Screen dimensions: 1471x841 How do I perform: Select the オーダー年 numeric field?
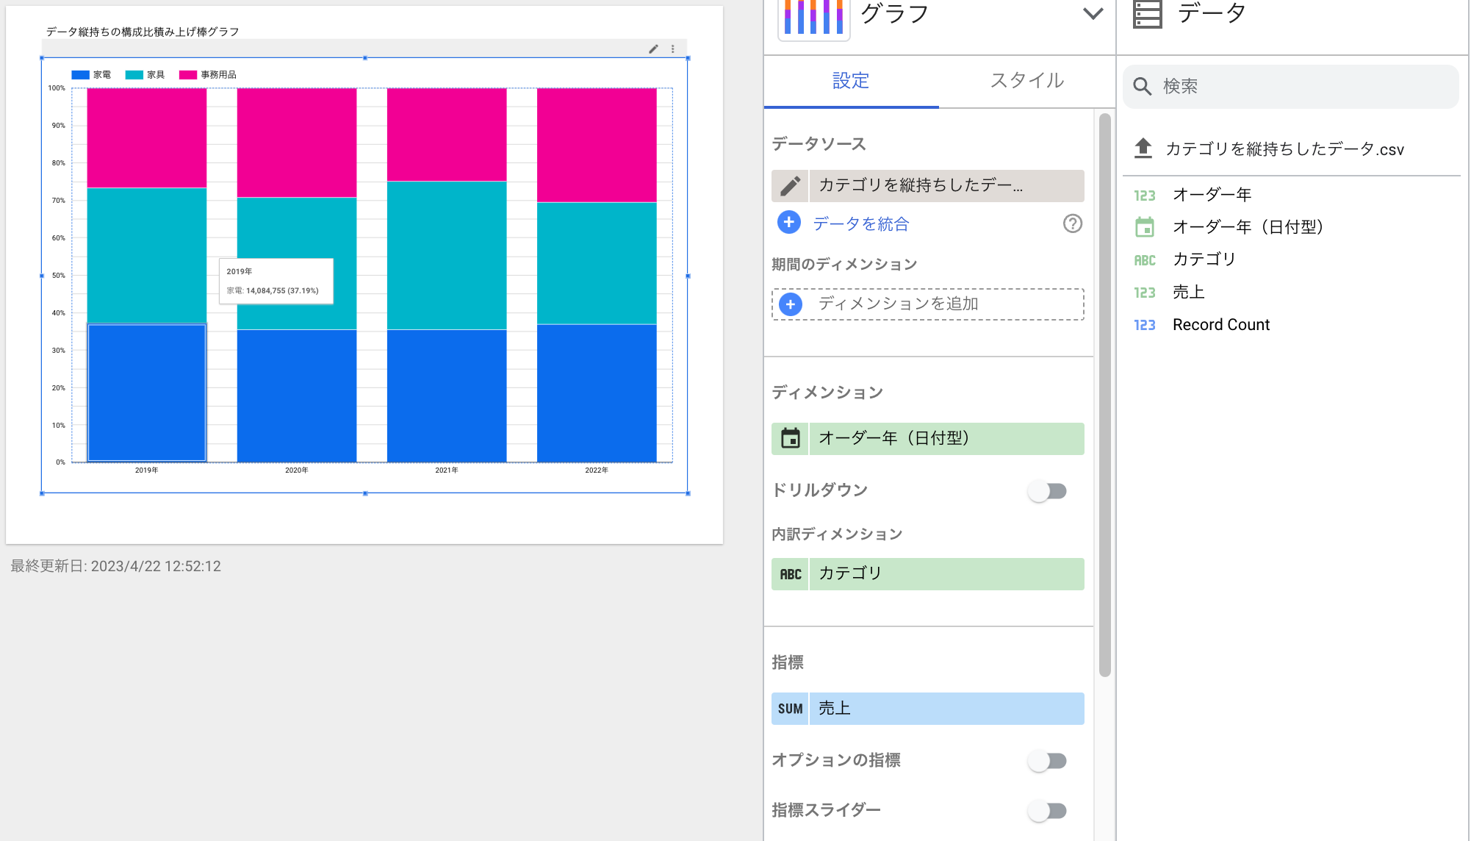pos(1212,195)
